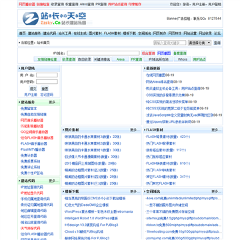The image size is (240, 240).
Task: Open the 免费计数器 sidebar link
Action: point(29,155)
